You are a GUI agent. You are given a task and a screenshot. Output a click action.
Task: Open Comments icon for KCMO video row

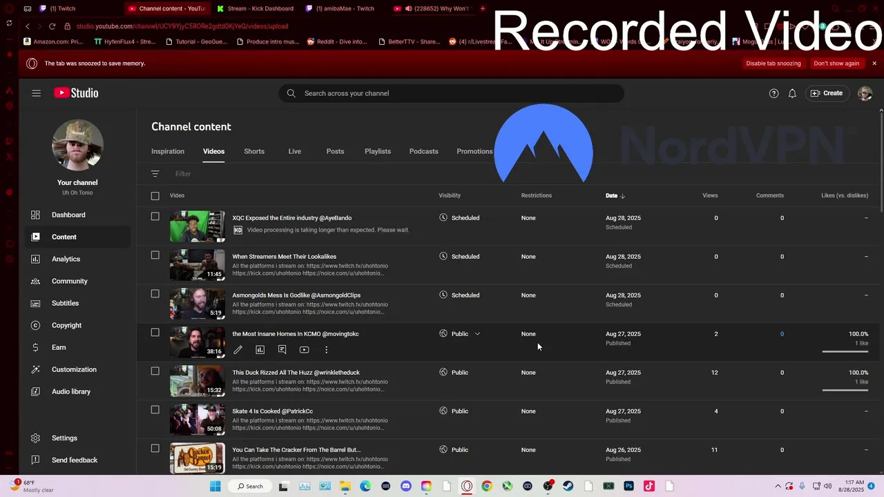(x=282, y=350)
